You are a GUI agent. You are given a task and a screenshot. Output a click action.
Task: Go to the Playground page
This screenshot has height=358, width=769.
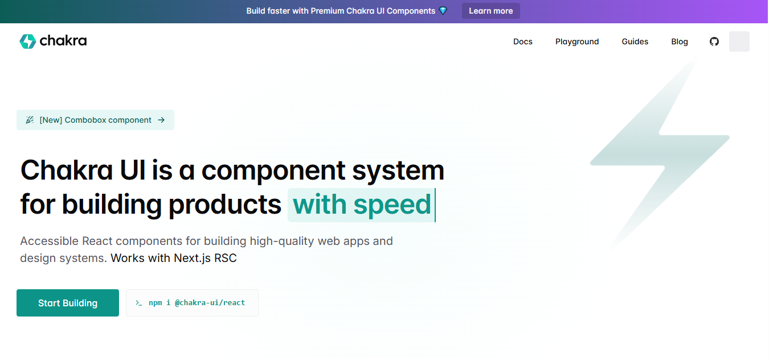click(x=577, y=41)
